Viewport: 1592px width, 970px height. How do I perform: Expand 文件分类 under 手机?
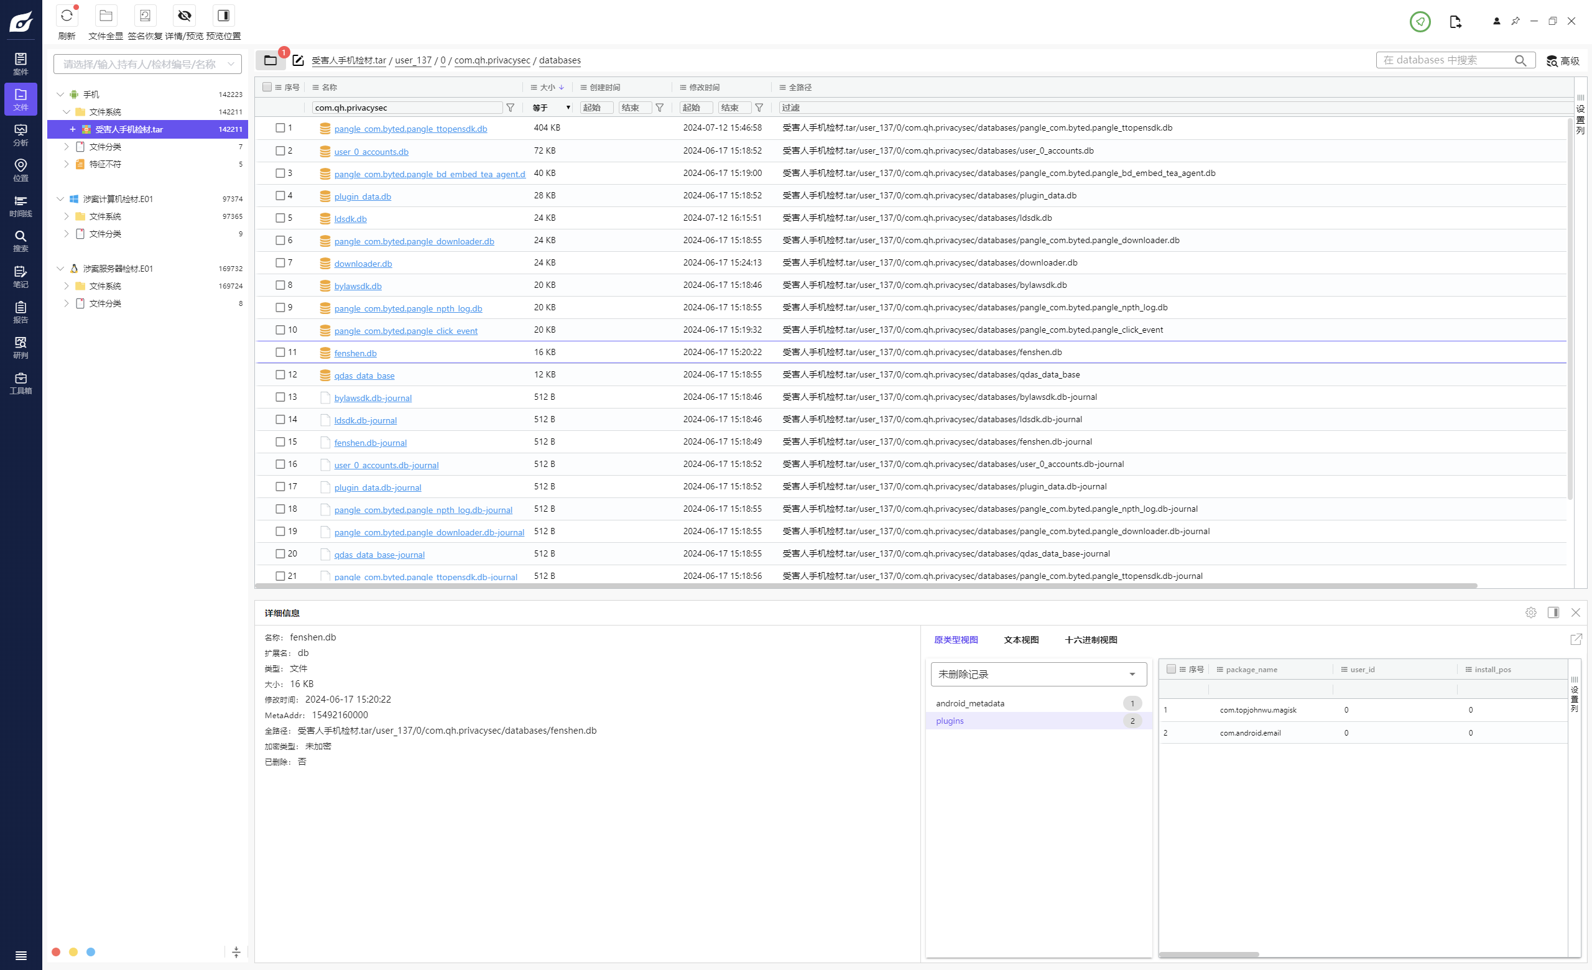(x=66, y=147)
